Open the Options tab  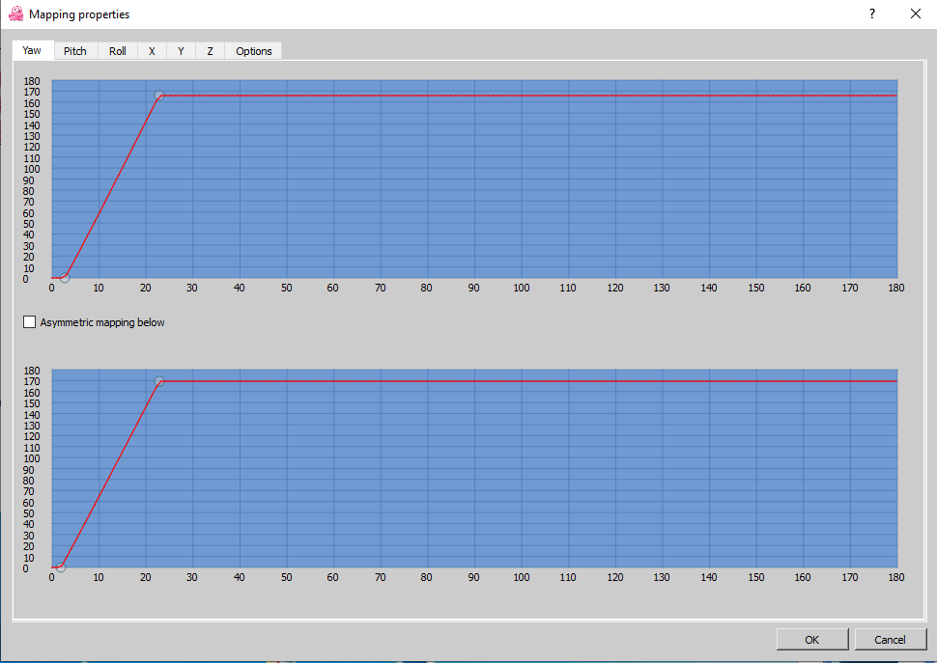click(253, 51)
